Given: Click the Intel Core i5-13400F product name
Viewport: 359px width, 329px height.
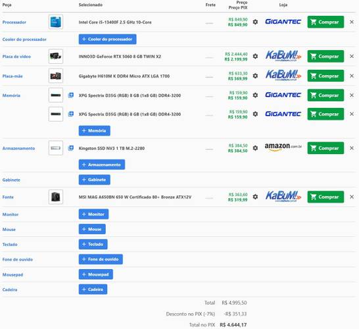Looking at the screenshot, I should (115, 22).
